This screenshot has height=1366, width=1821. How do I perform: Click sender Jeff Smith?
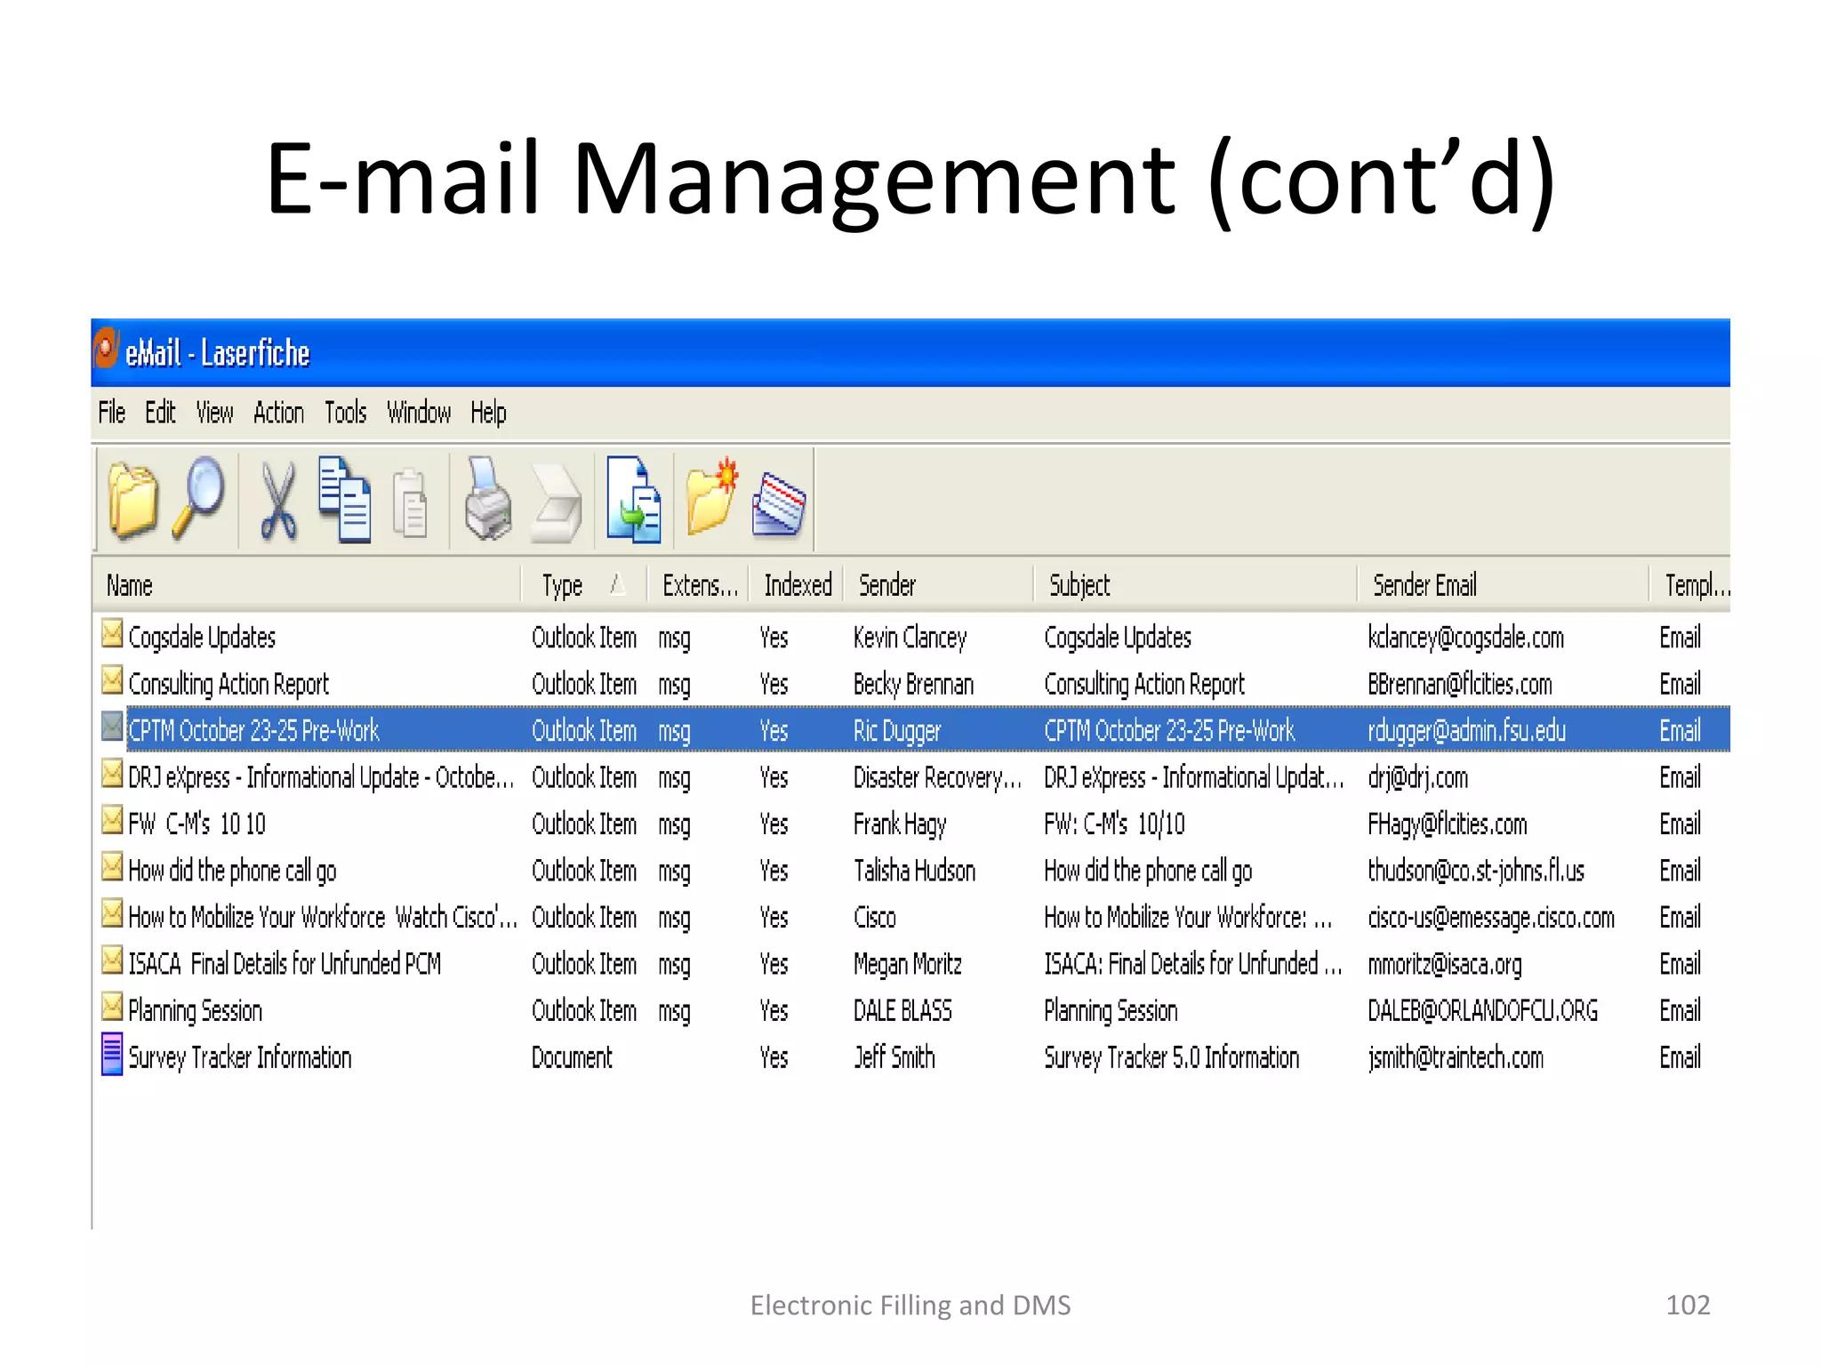tap(894, 1057)
